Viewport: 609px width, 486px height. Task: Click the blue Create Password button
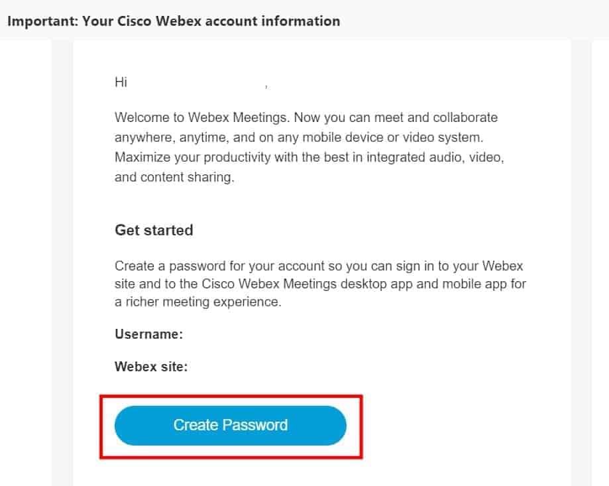(x=231, y=426)
